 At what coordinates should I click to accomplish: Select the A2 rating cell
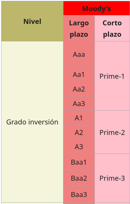[x=79, y=132]
